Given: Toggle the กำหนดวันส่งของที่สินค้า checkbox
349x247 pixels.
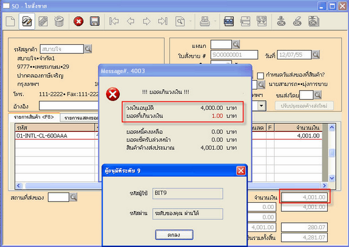Looking at the screenshot, I should tap(260, 75).
